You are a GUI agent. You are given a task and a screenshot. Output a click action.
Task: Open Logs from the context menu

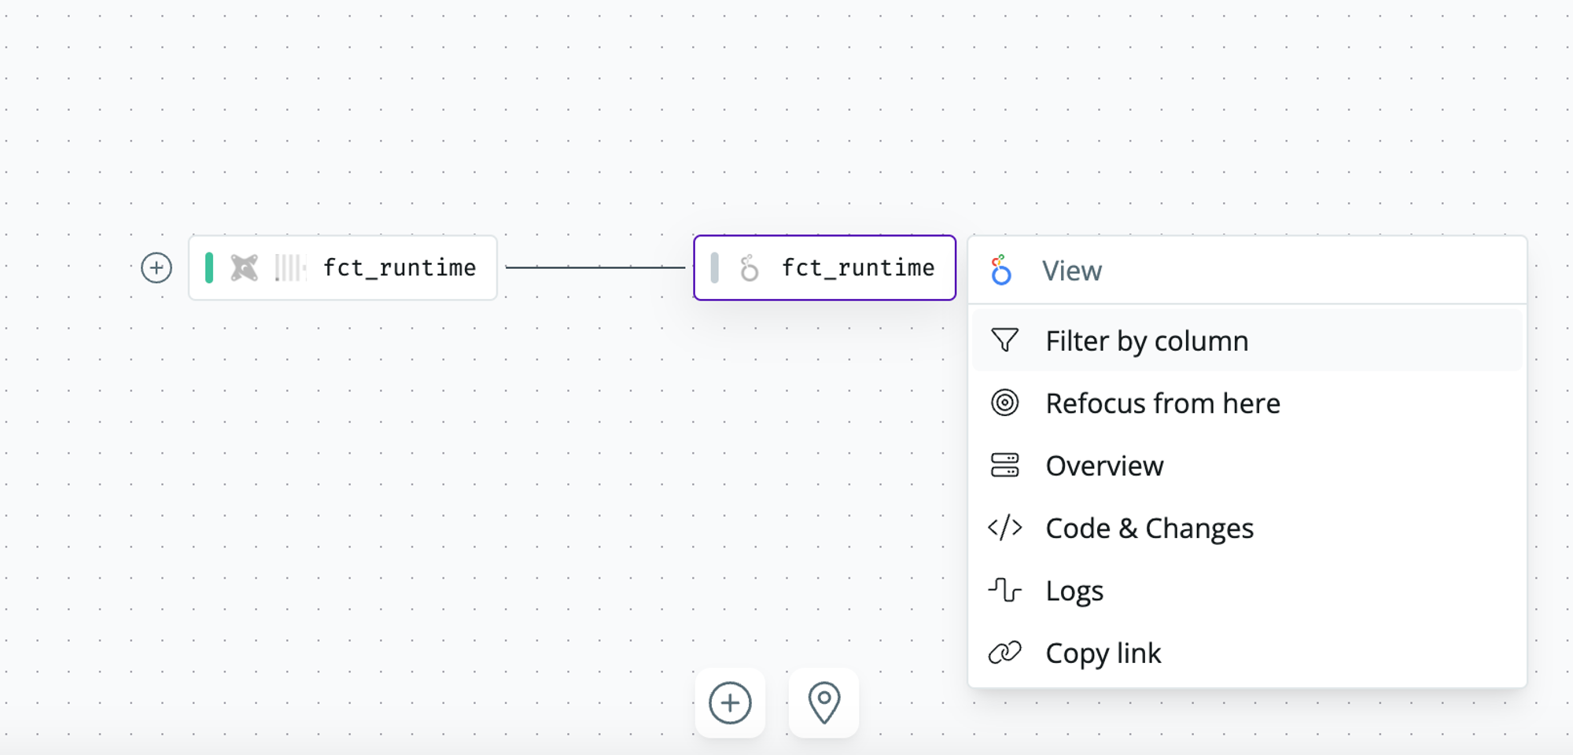(1247, 591)
